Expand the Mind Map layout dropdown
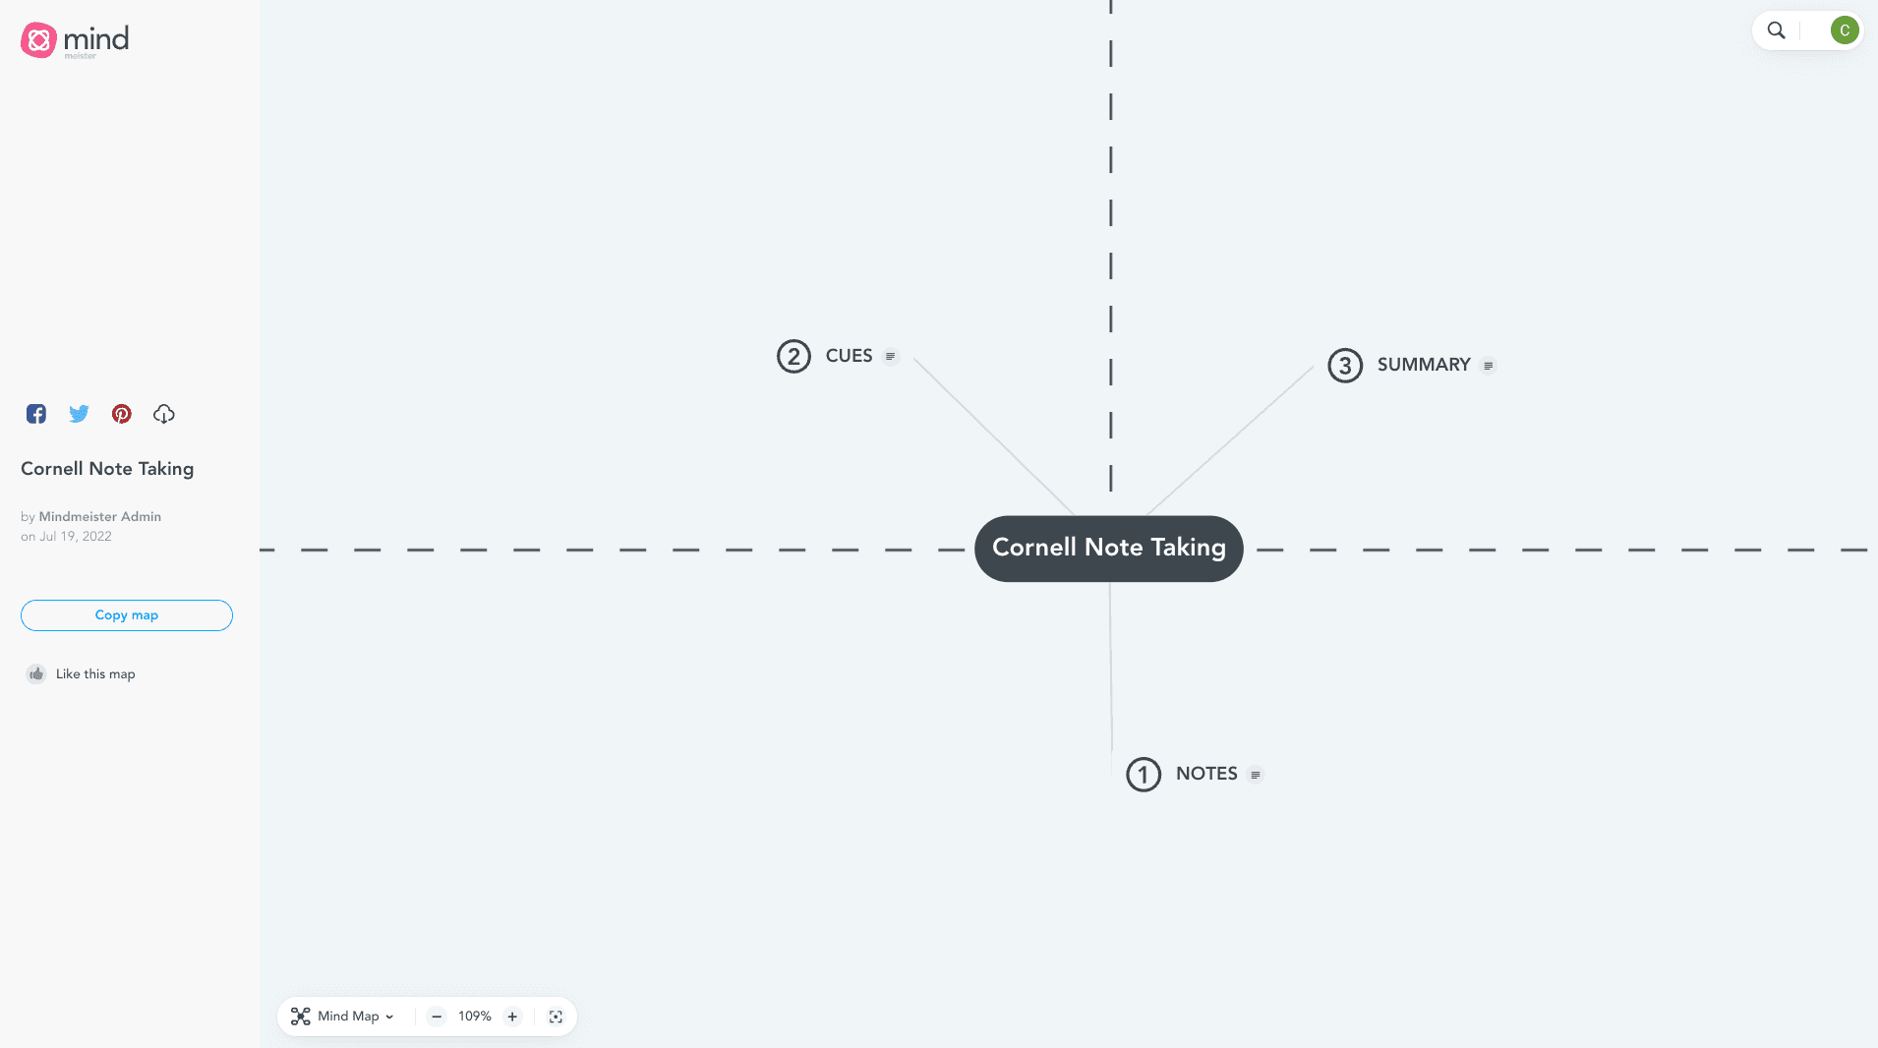Screen dimensions: 1878x1048 343,1017
